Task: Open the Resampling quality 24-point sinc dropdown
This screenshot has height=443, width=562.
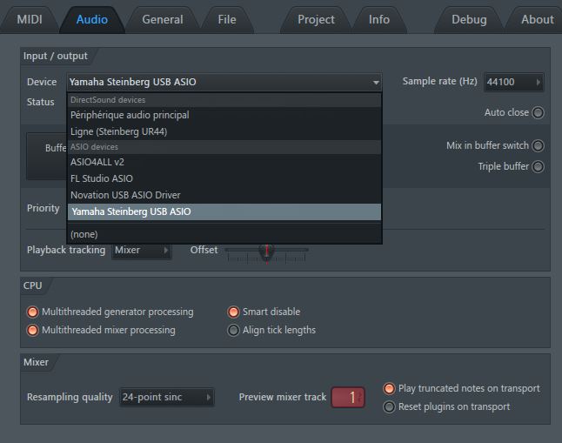Action: click(x=167, y=397)
